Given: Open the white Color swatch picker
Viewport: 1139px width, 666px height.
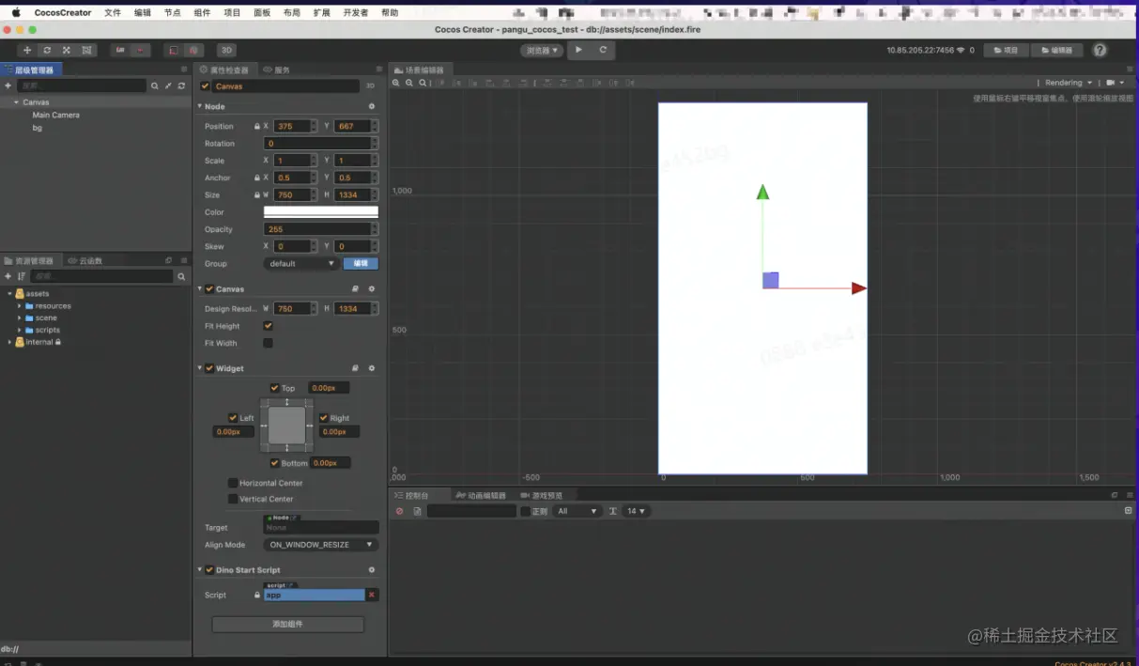Looking at the screenshot, I should pyautogui.click(x=321, y=212).
